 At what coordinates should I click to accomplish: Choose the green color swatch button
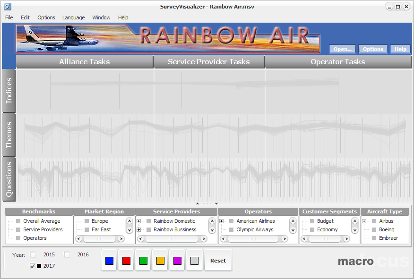(144, 261)
